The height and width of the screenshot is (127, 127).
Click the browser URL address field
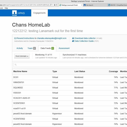coord(25,5)
